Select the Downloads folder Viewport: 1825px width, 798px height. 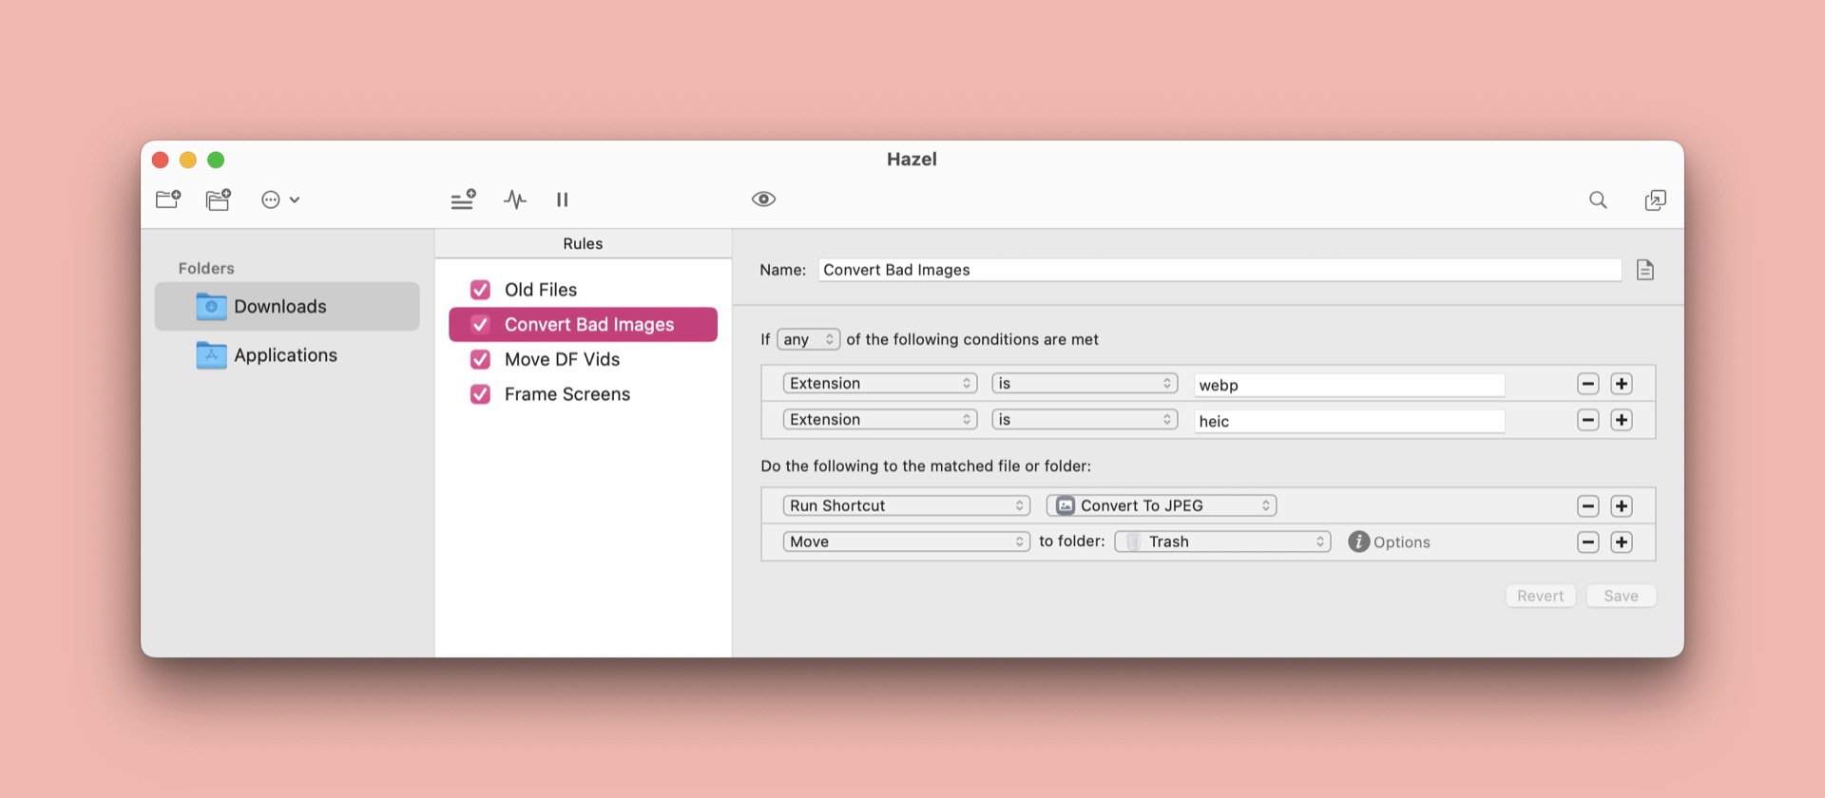pyautogui.click(x=287, y=306)
